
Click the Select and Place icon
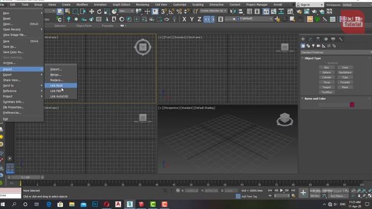(115, 12)
